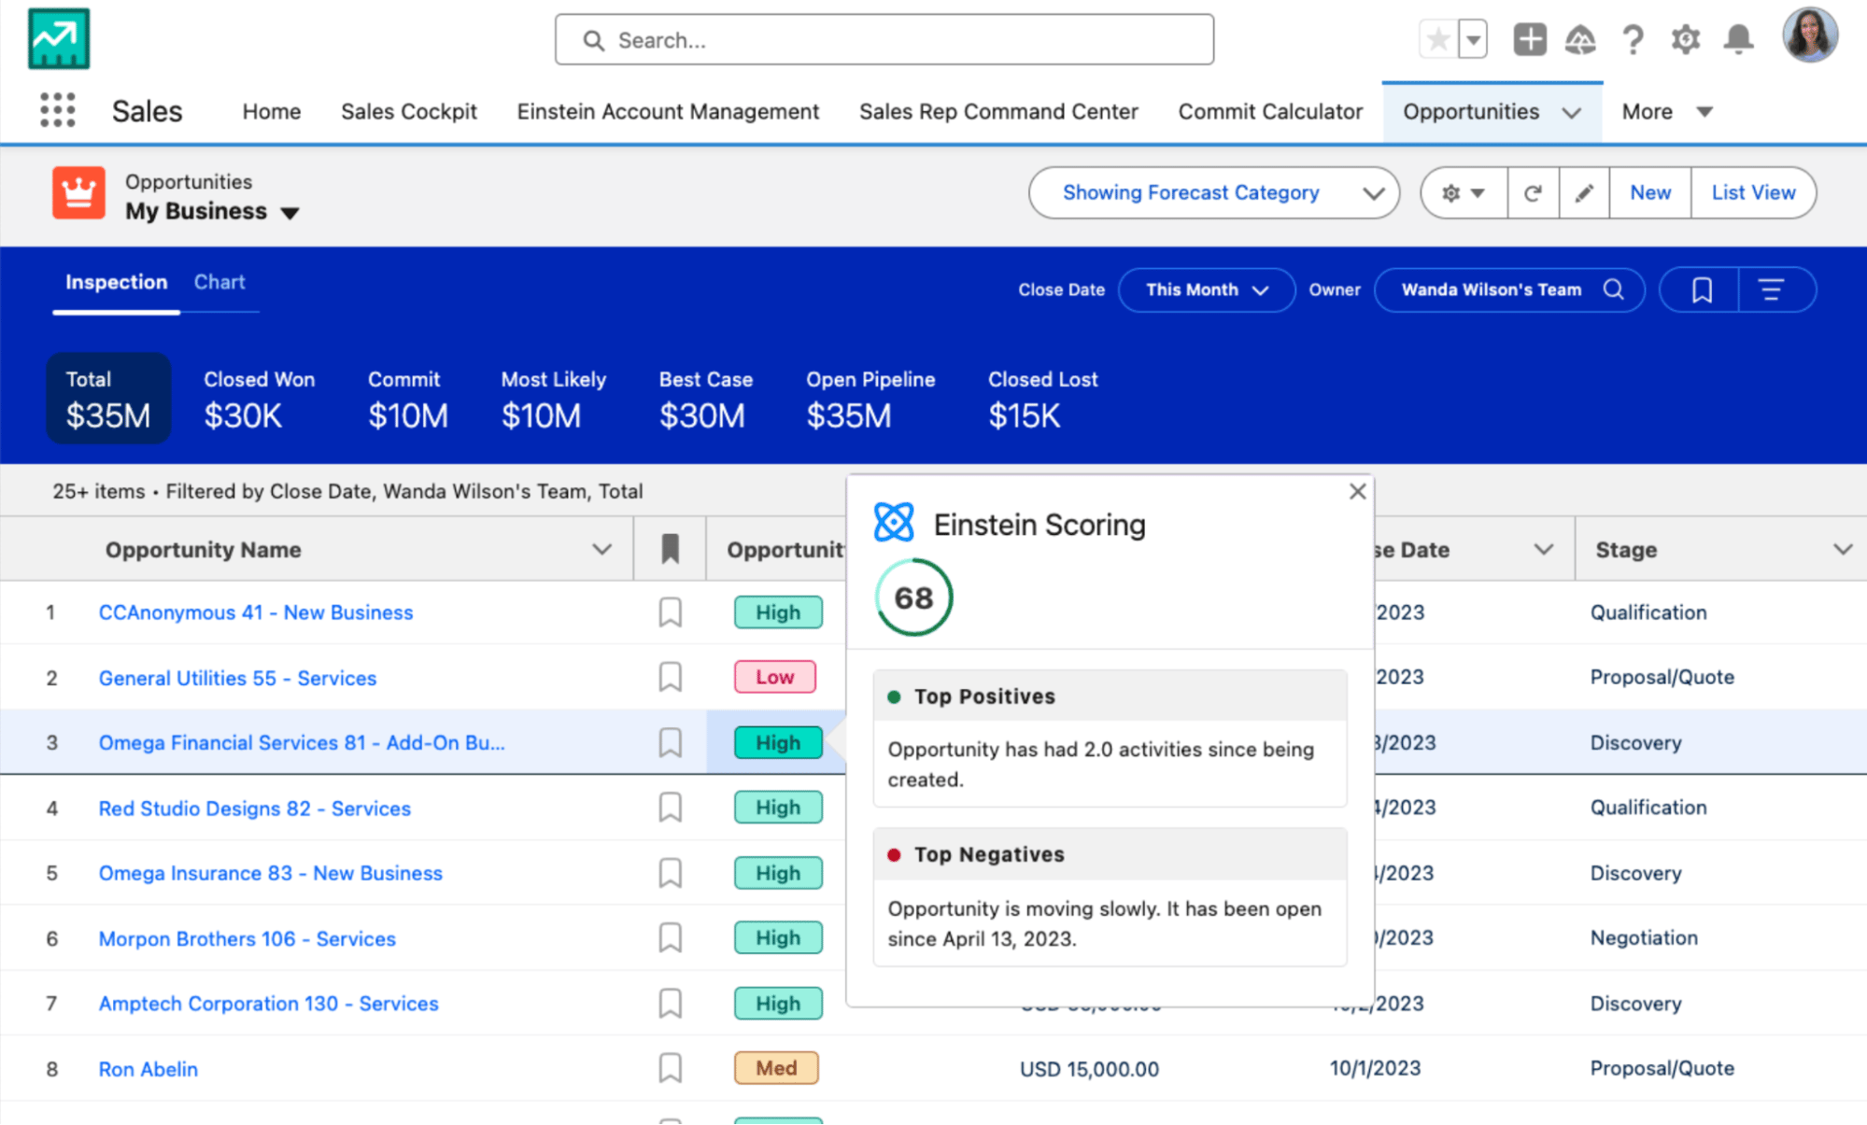Viewport: 1867px width, 1125px height.
Task: Expand the More navigation menu
Action: (x=1667, y=111)
